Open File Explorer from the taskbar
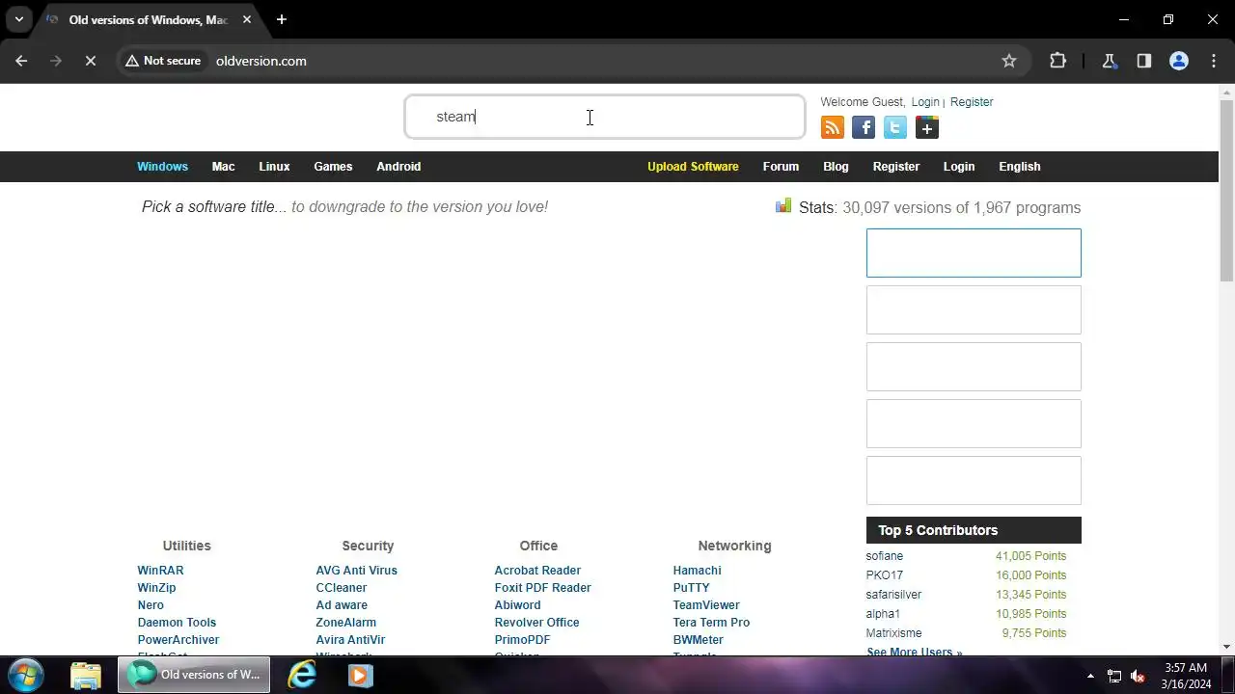 (x=86, y=675)
